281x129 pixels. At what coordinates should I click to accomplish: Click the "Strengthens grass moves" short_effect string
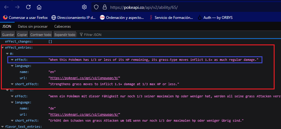[114, 84]
